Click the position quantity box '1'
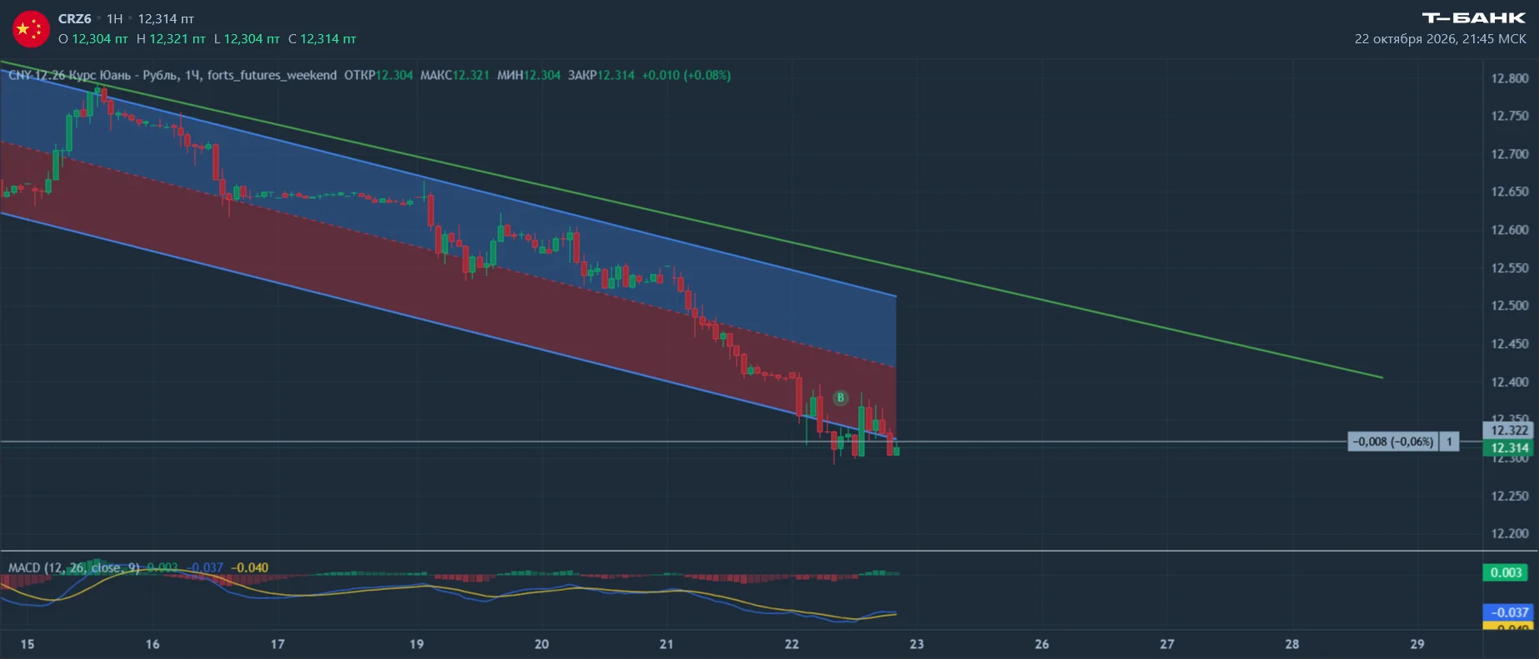Viewport: 1539px width, 659px height. click(1450, 442)
